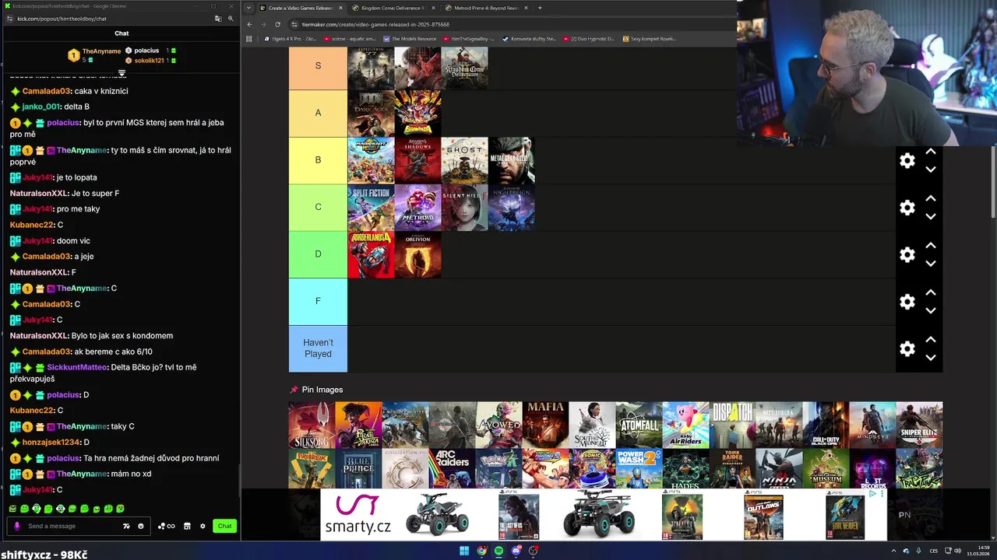Click the F tier label
Viewport: 997px width, 560px height.
click(318, 301)
